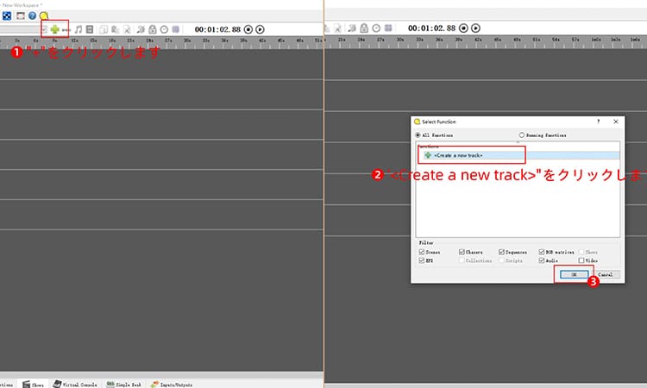Click the clock timing icon in the right toolbar
The image size is (647, 388).
[x=376, y=28]
